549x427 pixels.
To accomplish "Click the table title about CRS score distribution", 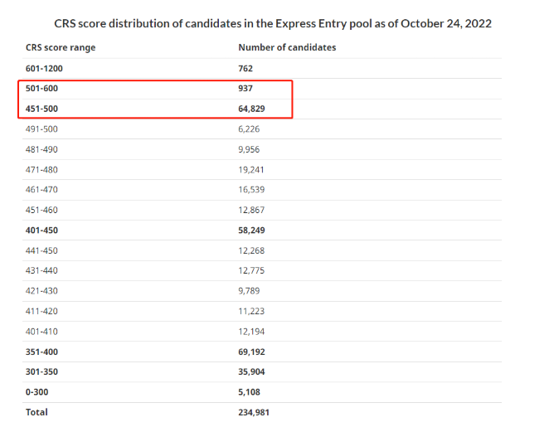I will (273, 23).
